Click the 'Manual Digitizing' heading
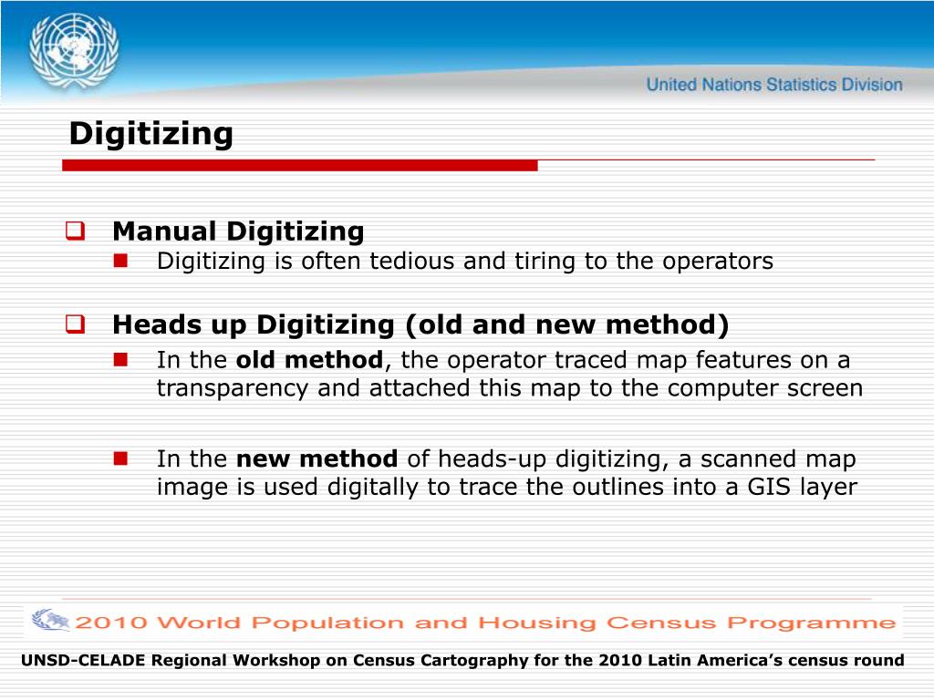Screen dimensions: 934x700 (238, 231)
